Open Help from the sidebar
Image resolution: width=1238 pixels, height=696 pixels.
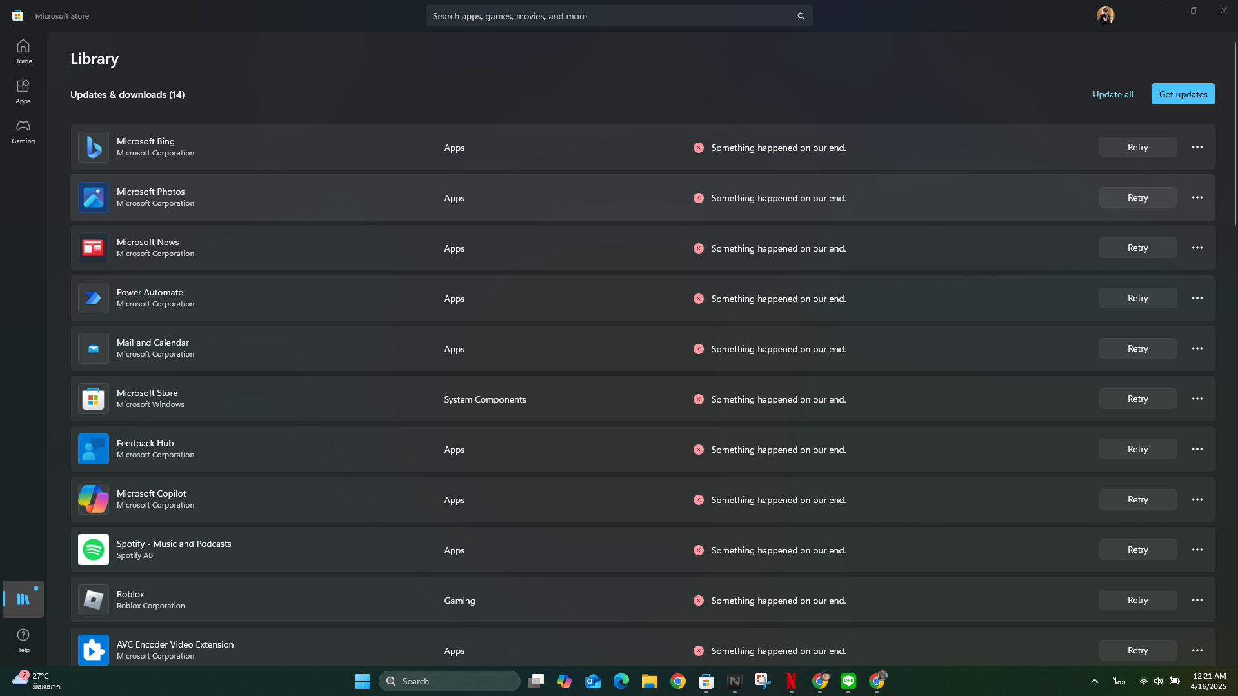coord(23,641)
